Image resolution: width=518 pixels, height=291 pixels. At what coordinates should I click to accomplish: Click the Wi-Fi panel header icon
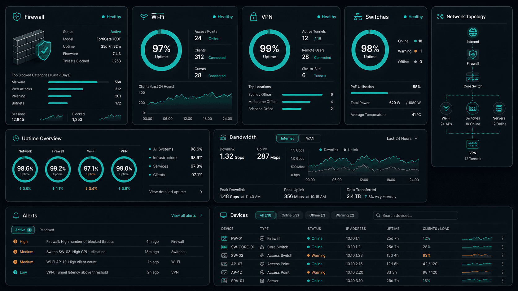pos(143,17)
